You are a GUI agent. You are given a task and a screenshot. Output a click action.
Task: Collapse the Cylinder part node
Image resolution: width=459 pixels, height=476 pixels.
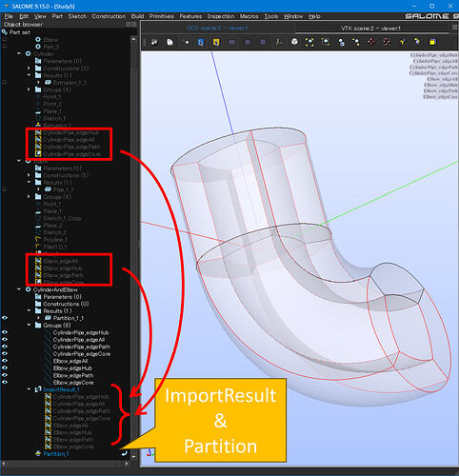pyautogui.click(x=19, y=53)
